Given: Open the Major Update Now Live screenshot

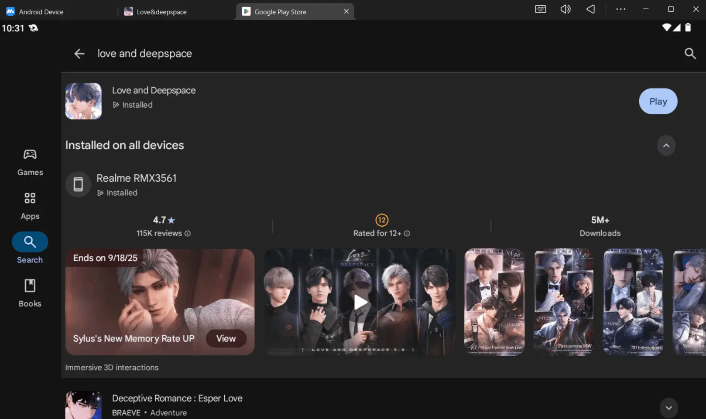Looking at the screenshot, I should tap(494, 302).
